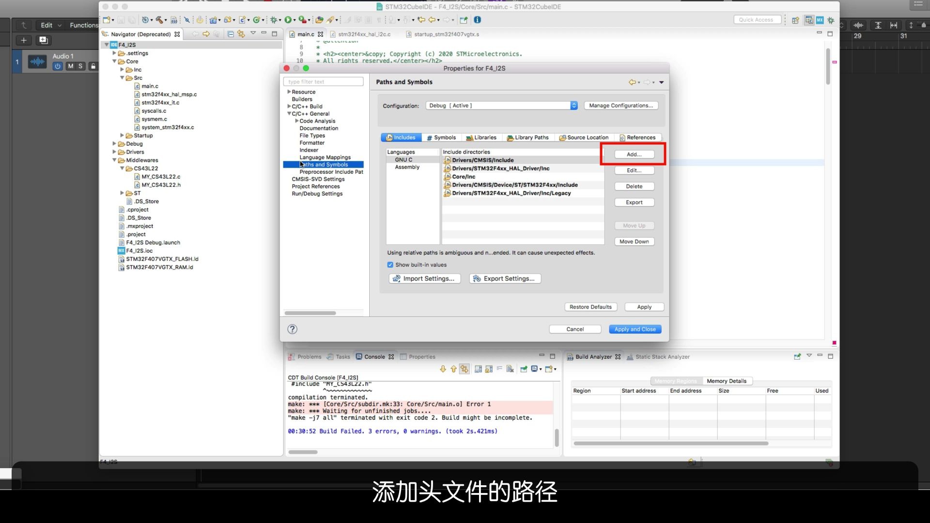Uncheck Show built-in values

pos(390,265)
